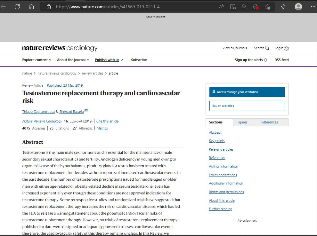Screen dimensions: 317x236
Task: Click the zoom out magnifier icon
Action: (244, 7)
